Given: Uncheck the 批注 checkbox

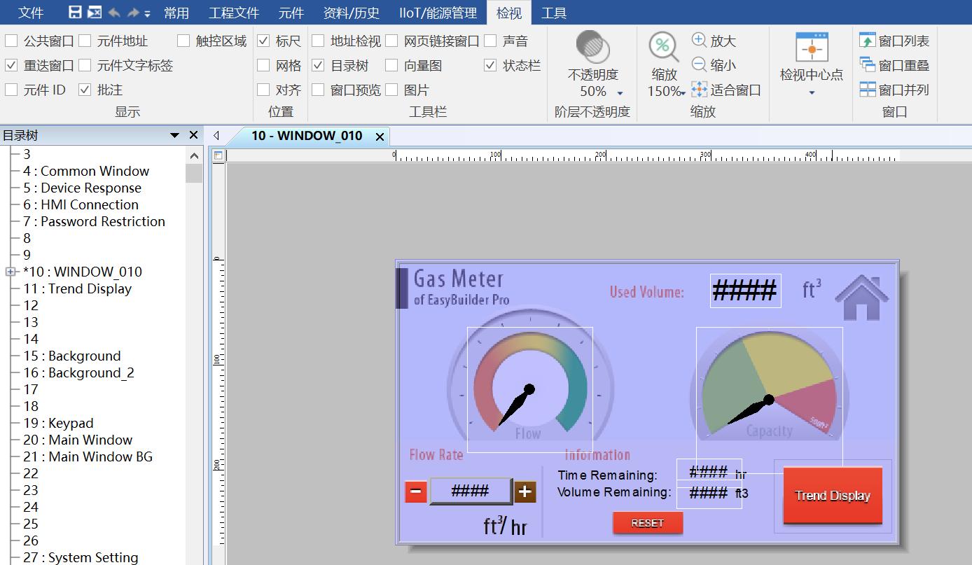Looking at the screenshot, I should (85, 90).
